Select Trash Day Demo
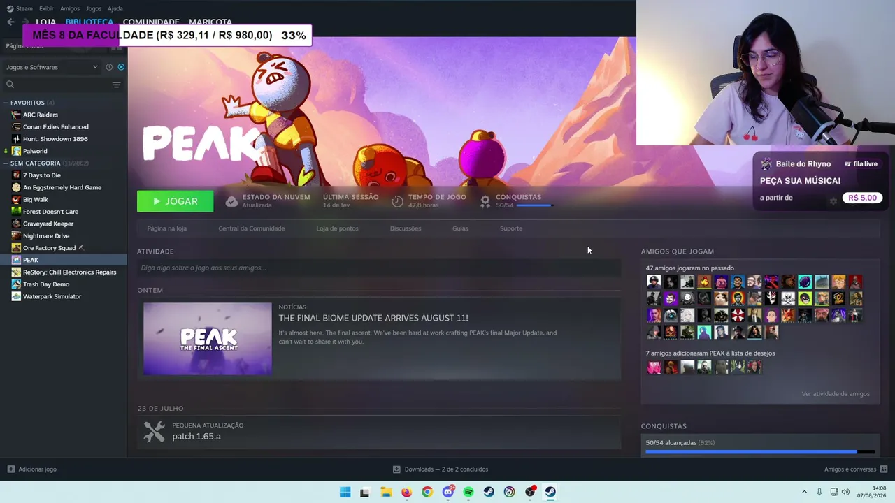This screenshot has height=503, width=895. tap(46, 284)
